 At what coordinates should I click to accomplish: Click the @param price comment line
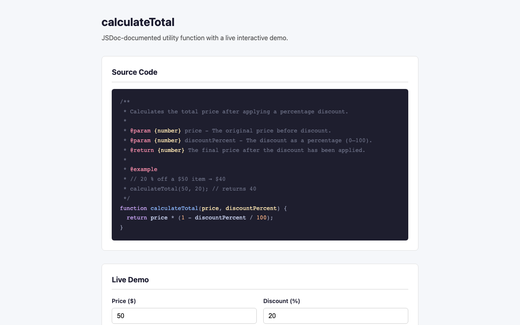click(227, 131)
